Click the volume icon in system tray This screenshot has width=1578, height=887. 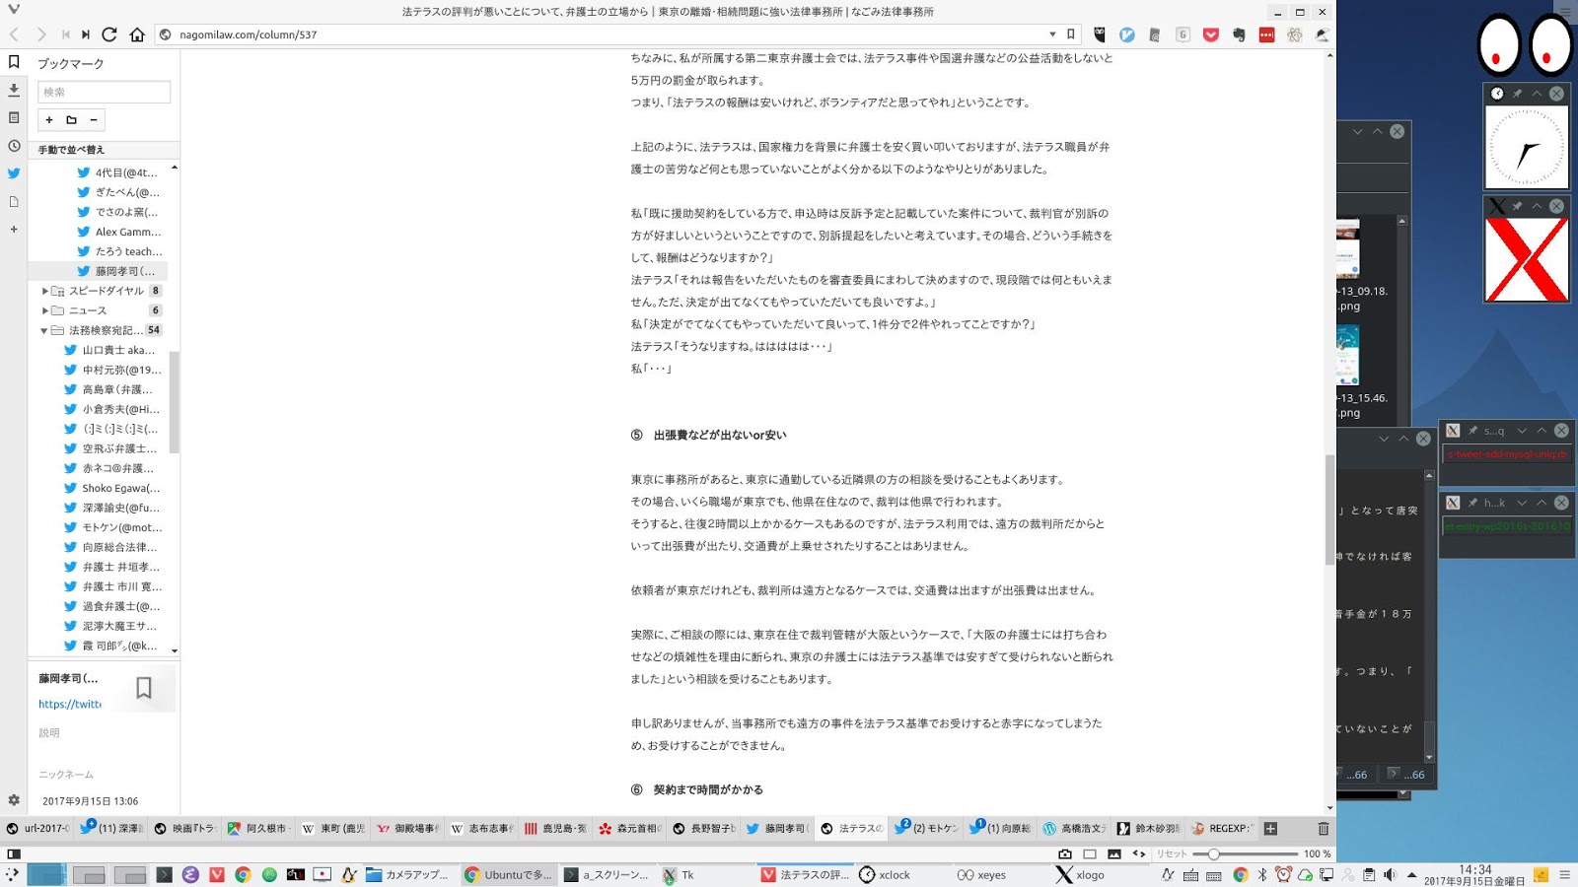(1390, 874)
